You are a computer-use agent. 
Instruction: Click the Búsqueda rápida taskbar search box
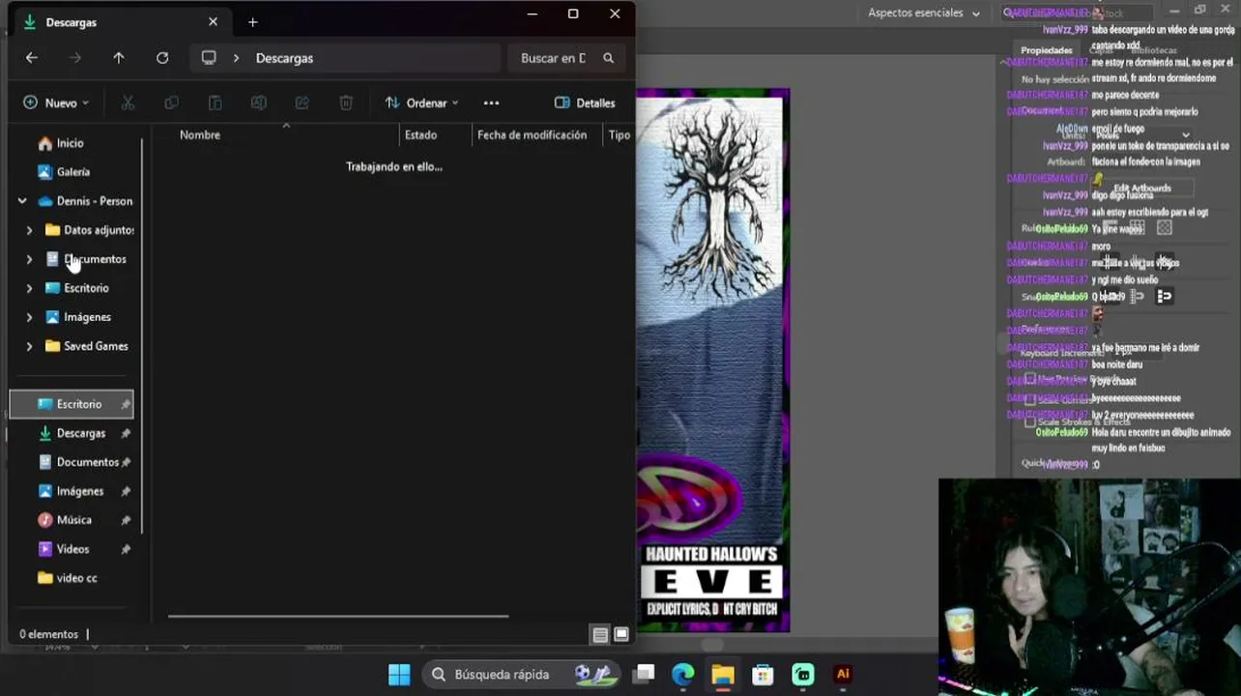(524, 675)
